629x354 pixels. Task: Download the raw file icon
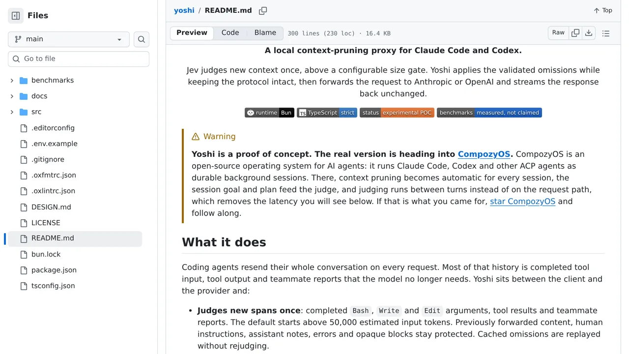[589, 33]
